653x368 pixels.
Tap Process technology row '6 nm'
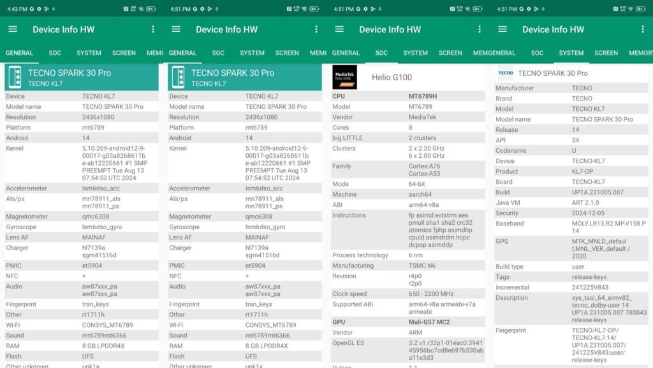pos(408,255)
